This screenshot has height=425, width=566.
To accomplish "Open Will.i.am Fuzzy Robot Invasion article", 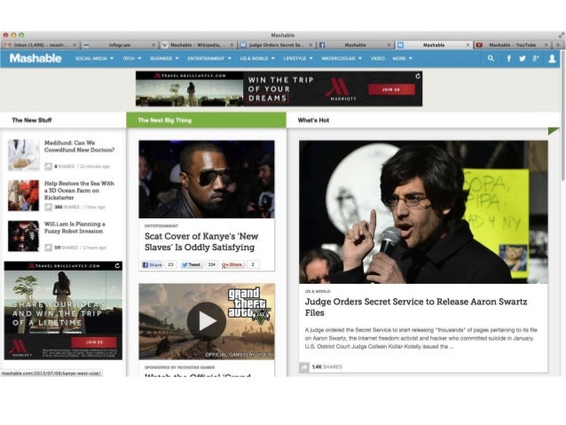I will pos(75,227).
